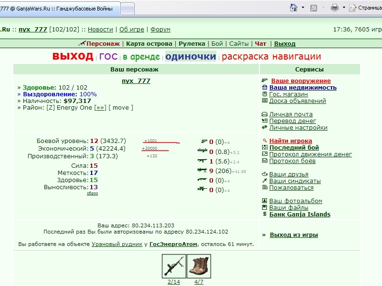382x286 pixels.
Task: Open Ваша недвижимость link
Action: click(303, 88)
